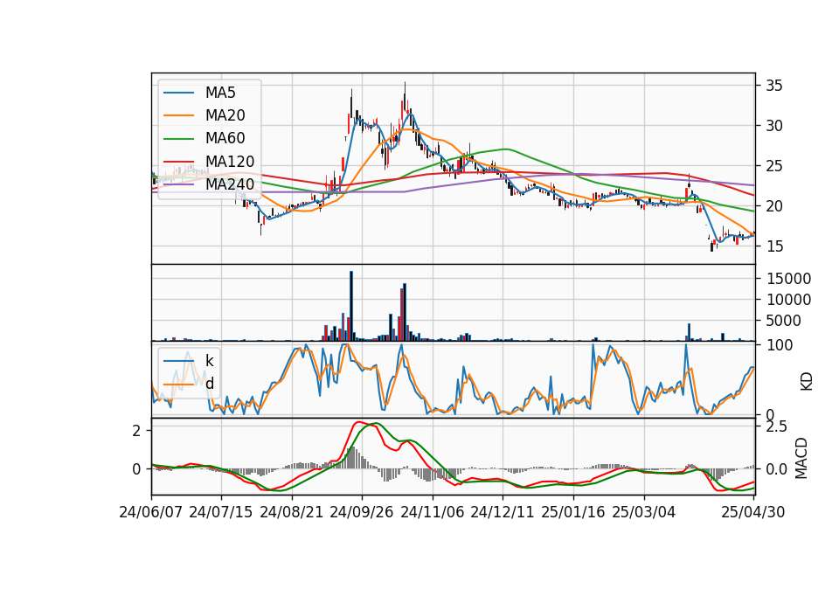The height and width of the screenshot is (603, 839).
Task: Click the second tall volume bar in late October
Action: [x=405, y=312]
